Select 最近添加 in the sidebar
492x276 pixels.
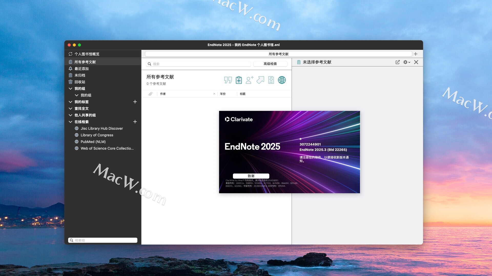[x=81, y=68]
